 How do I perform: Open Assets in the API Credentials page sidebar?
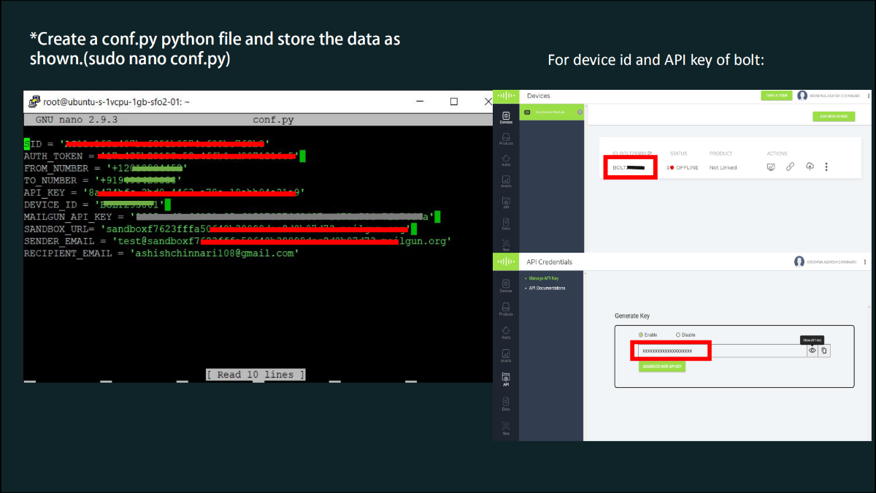click(506, 356)
